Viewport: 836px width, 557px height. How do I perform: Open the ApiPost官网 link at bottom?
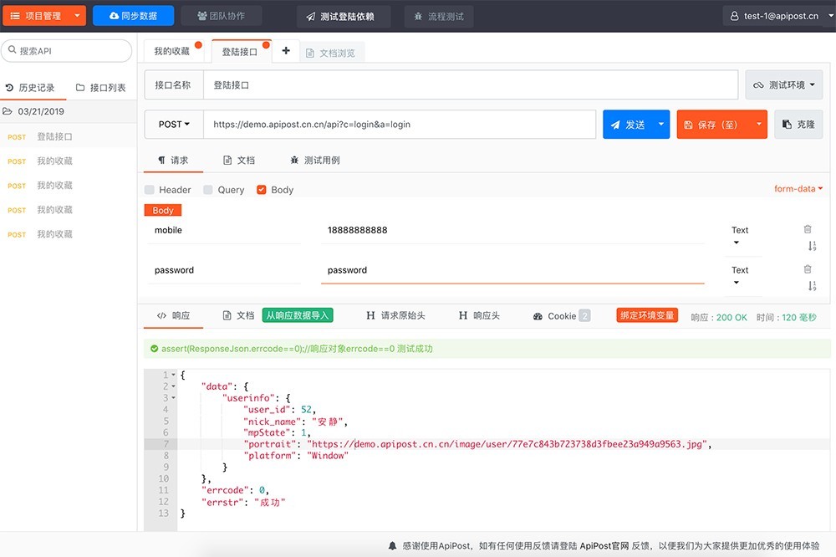pyautogui.click(x=602, y=544)
